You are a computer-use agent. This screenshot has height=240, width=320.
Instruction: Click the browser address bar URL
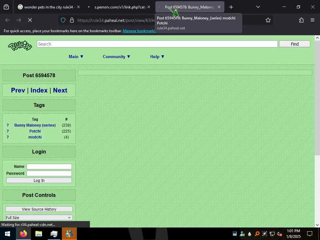click(116, 20)
